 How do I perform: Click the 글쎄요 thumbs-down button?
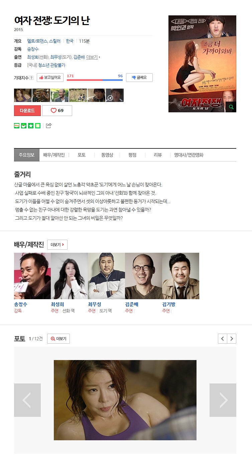(139, 78)
